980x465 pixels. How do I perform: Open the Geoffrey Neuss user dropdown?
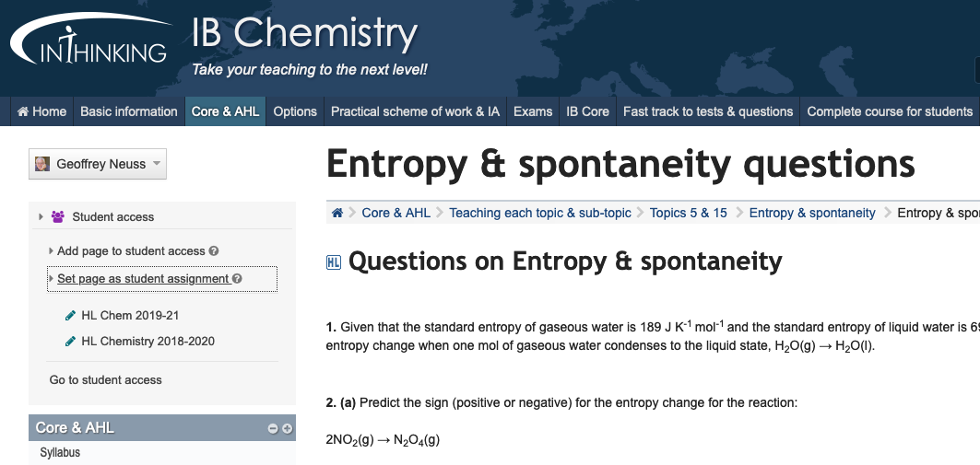coord(98,164)
